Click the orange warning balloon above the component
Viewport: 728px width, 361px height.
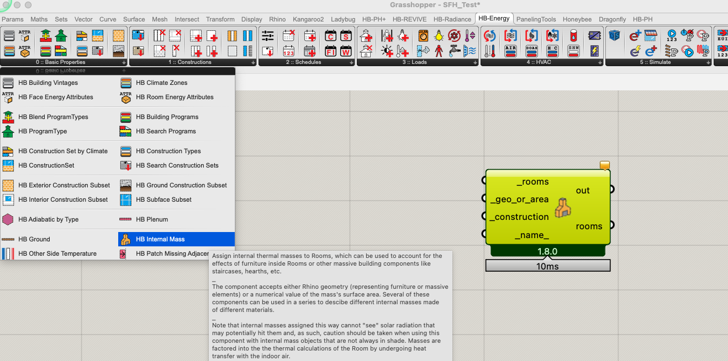click(604, 165)
